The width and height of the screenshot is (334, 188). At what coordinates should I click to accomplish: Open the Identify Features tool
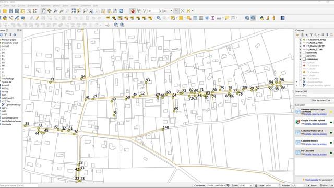[x=158, y=18]
